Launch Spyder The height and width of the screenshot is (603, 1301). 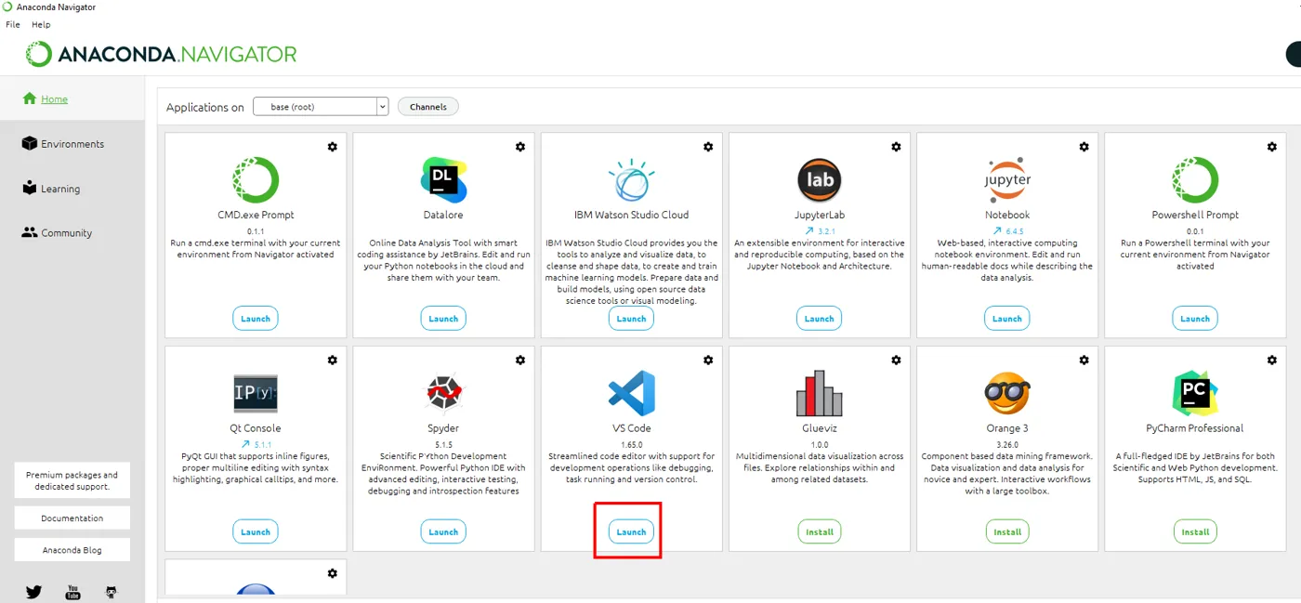(443, 532)
